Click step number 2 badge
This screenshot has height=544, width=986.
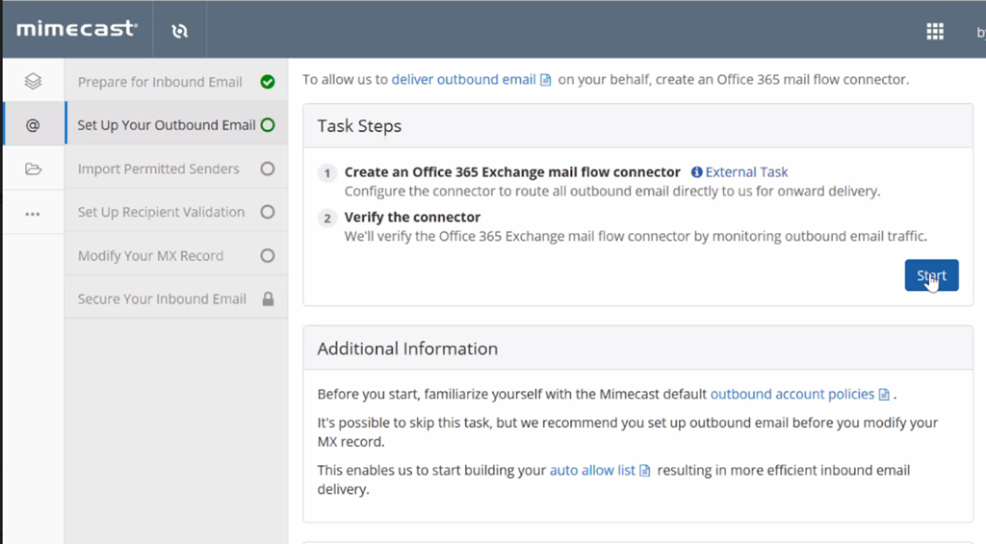coord(327,219)
